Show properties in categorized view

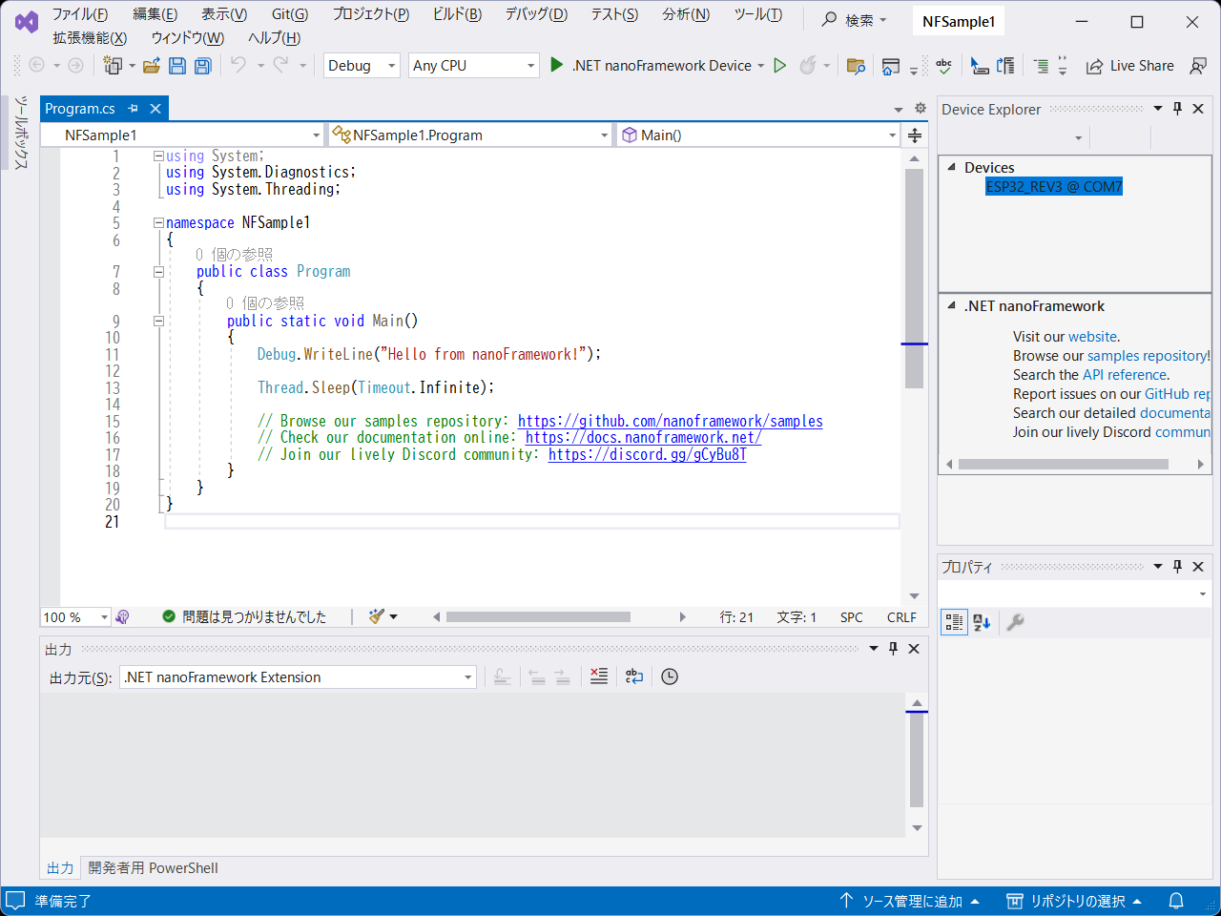[954, 622]
